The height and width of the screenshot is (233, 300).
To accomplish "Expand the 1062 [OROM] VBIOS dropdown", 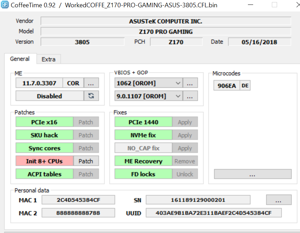I will [149, 83].
